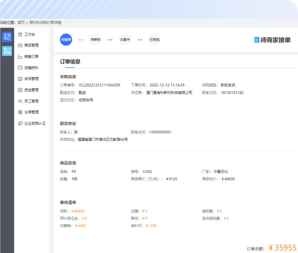Open 资金管理 in the sidebar
This screenshot has height=253, width=298.
tap(31, 90)
